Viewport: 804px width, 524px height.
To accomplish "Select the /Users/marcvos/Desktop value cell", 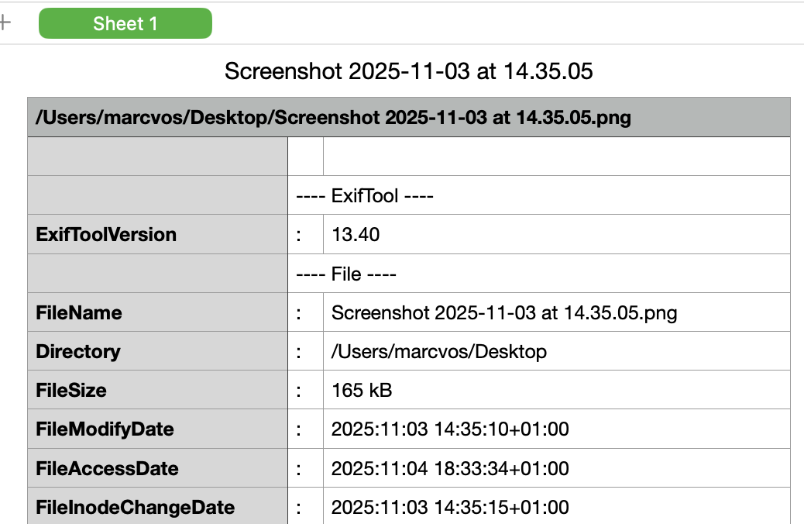I will (439, 351).
